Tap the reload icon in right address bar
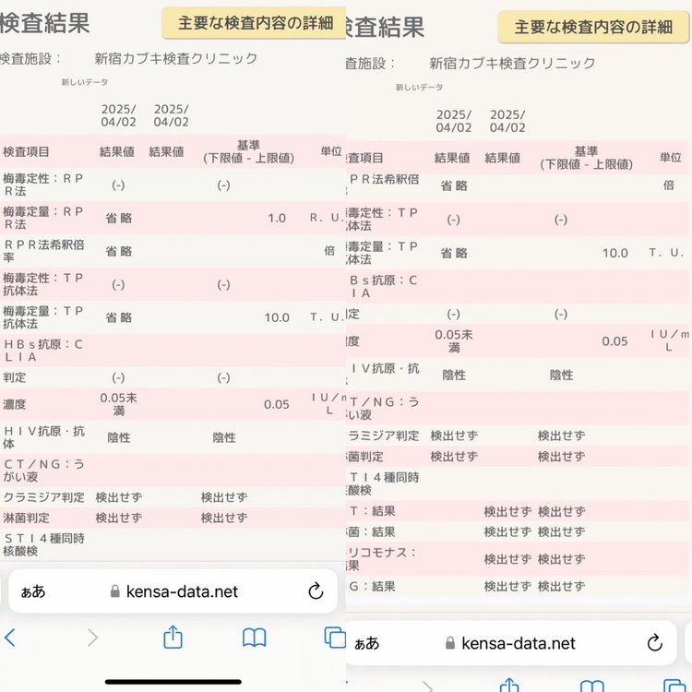This screenshot has width=692, height=692. pyautogui.click(x=655, y=643)
